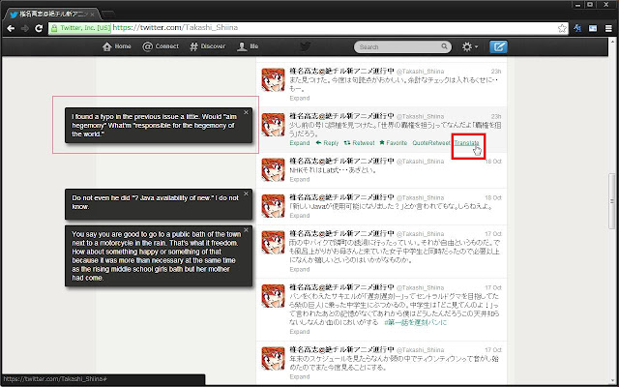Open the Chrome menu hamburger icon
The image size is (619, 387).
pos(608,28)
